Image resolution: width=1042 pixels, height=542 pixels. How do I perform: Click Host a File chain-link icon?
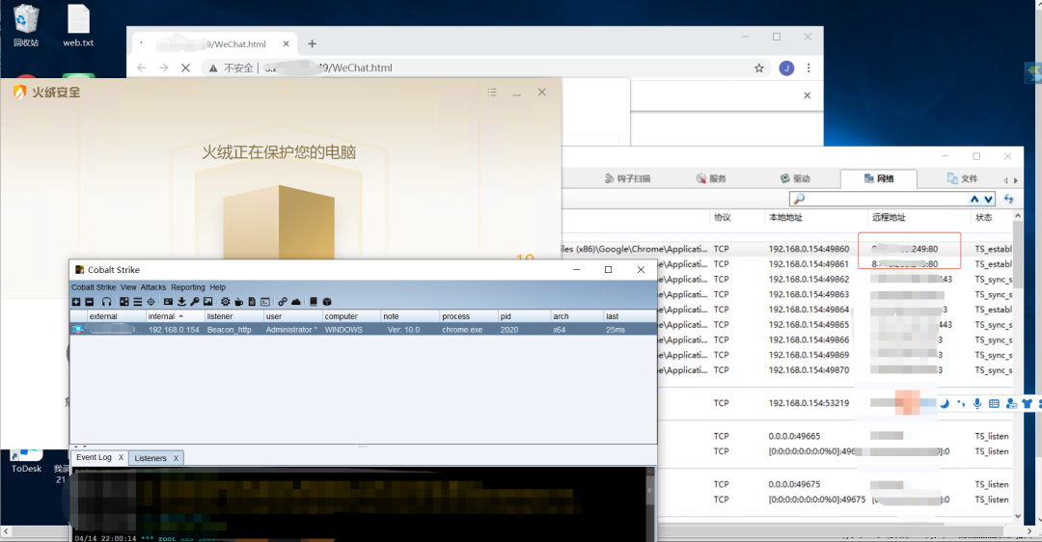[x=283, y=302]
